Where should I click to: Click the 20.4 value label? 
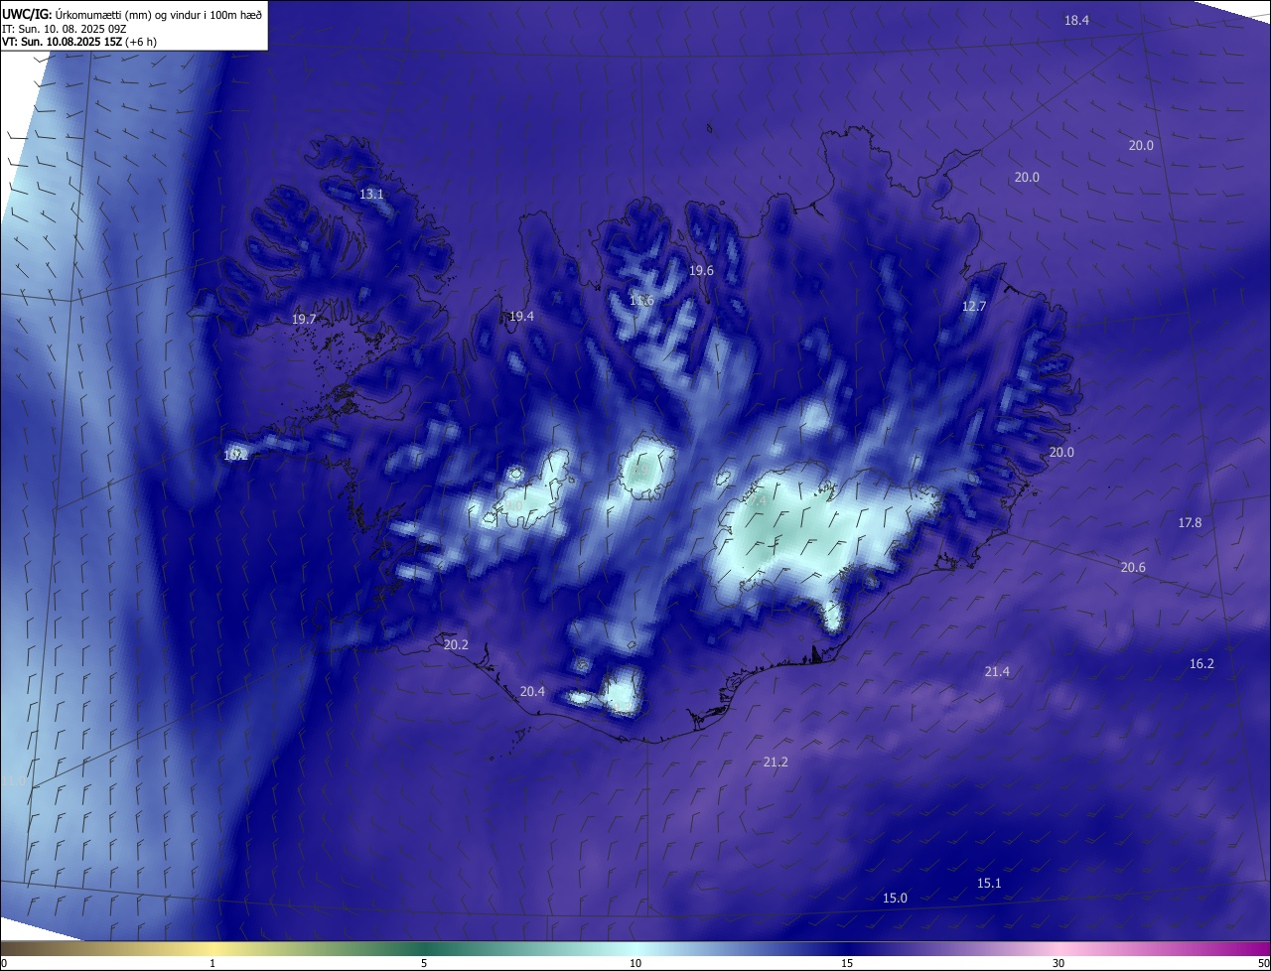532,692
